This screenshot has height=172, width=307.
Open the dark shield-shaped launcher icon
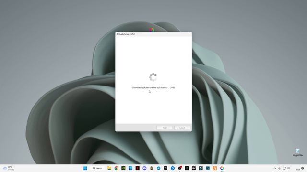(165, 168)
